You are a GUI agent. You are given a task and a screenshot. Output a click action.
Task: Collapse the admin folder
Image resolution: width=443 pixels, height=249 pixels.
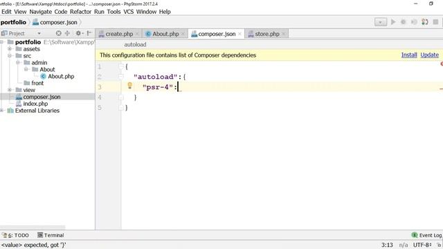(18, 62)
